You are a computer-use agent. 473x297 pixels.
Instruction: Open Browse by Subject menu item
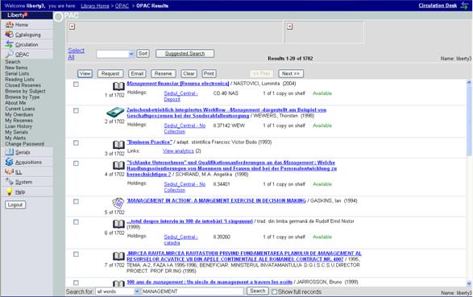(x=25, y=91)
